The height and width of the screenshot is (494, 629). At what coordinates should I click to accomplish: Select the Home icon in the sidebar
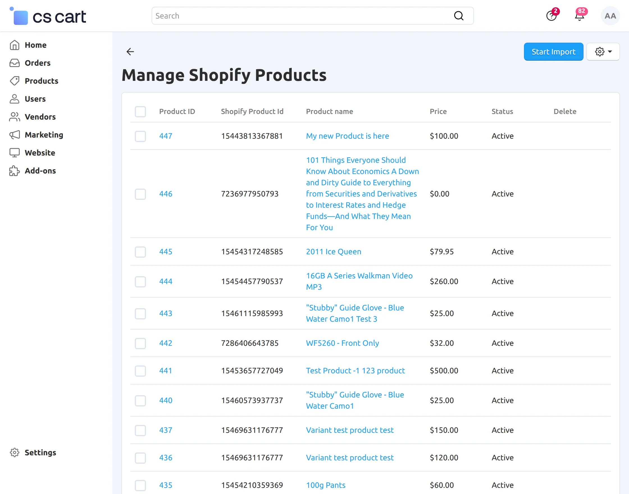point(15,45)
